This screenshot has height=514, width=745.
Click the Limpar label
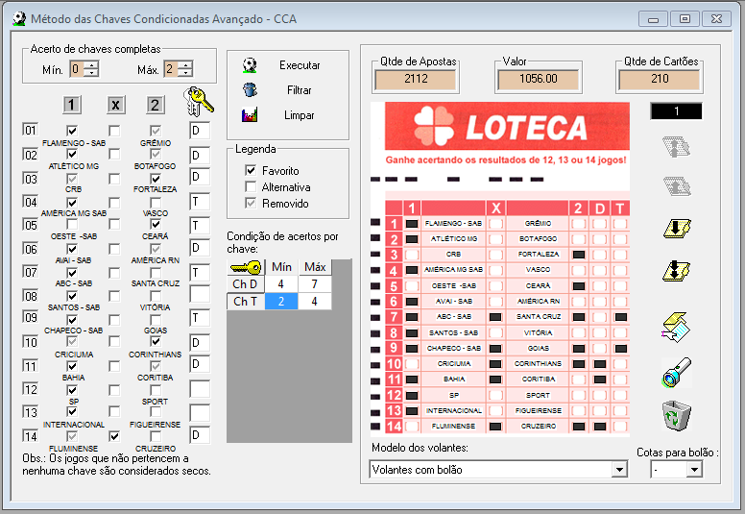(x=300, y=115)
